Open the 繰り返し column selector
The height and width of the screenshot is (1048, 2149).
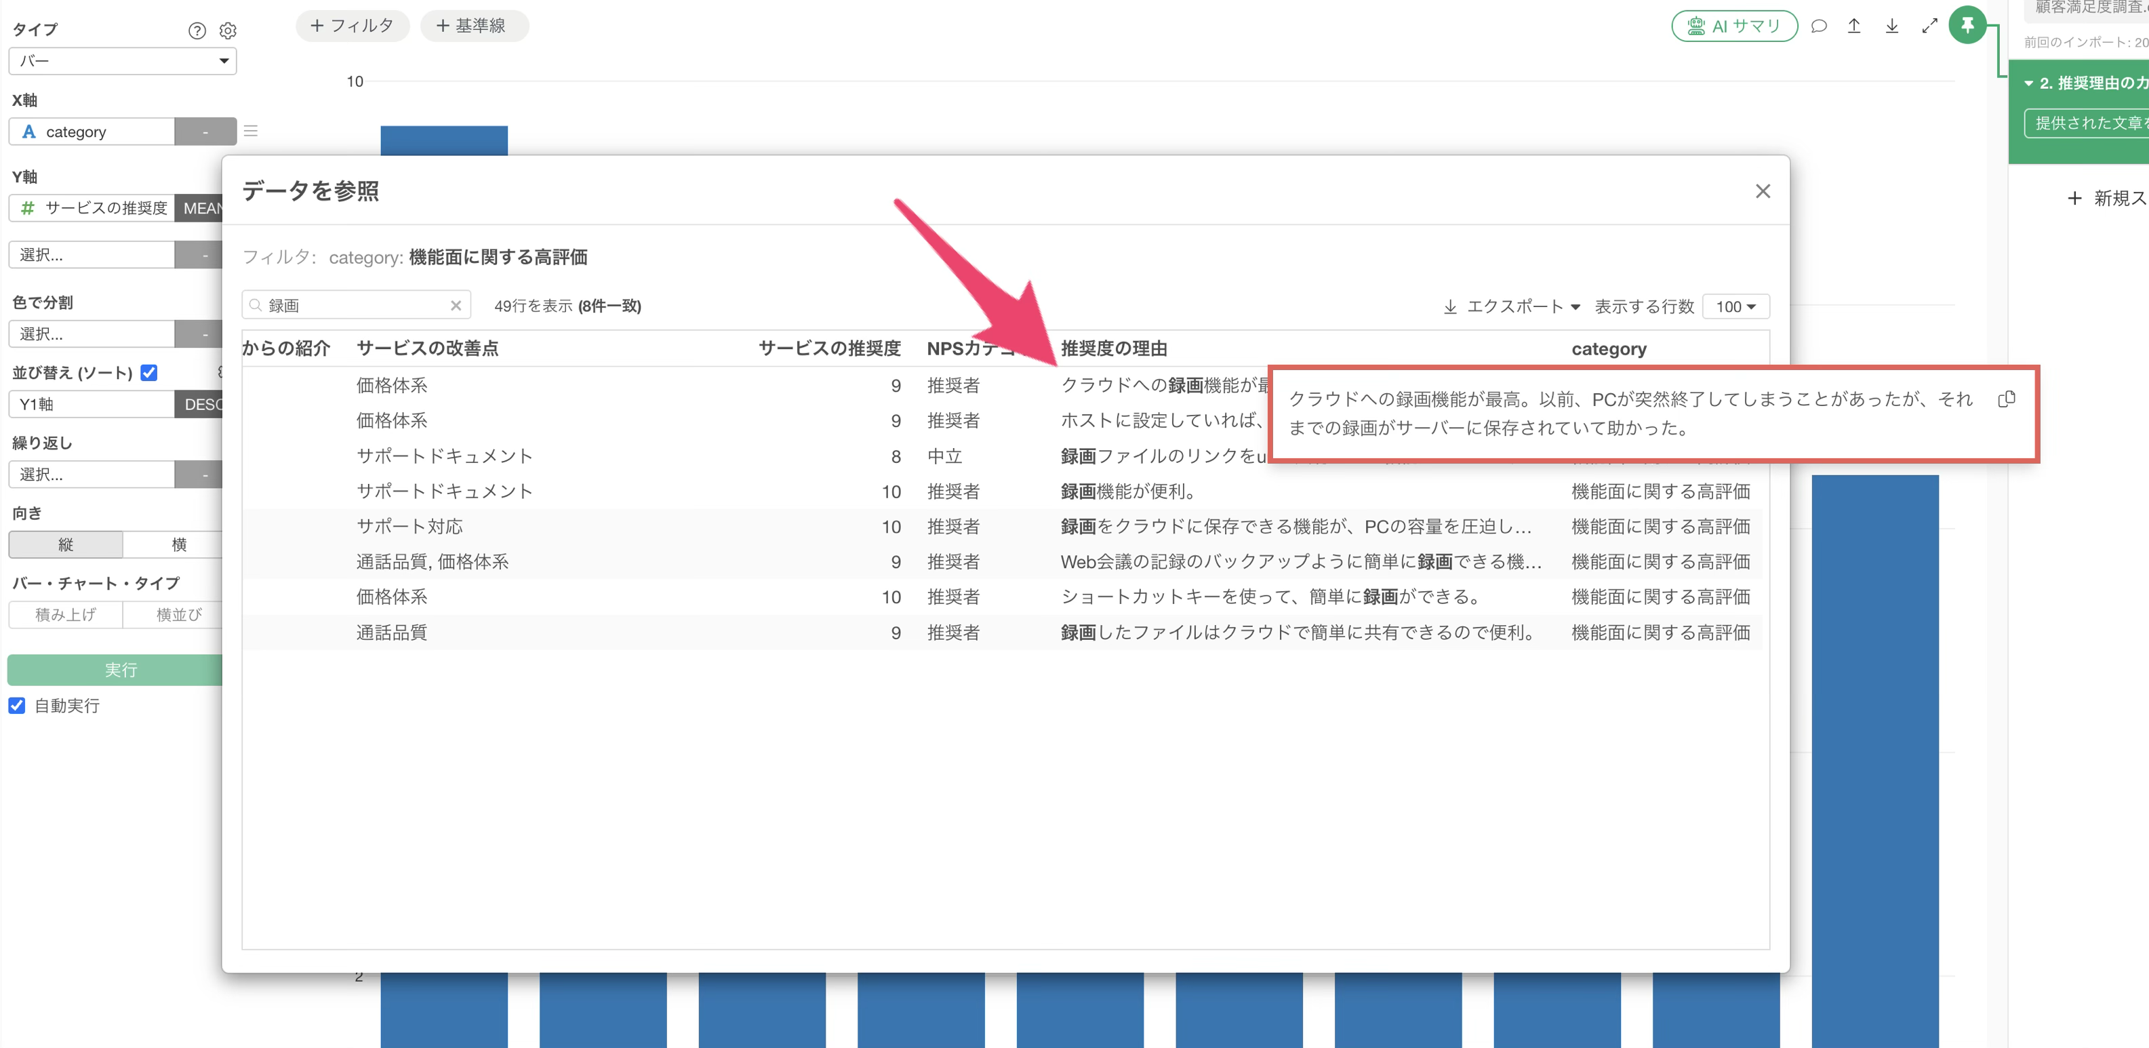click(x=92, y=474)
